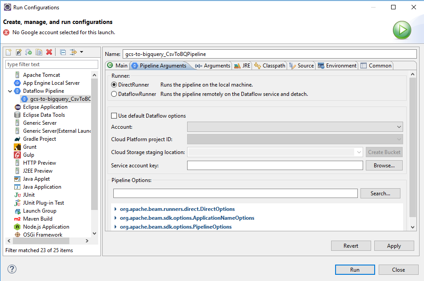
Task: Click the Launch Group icon
Action: [x=18, y=211]
